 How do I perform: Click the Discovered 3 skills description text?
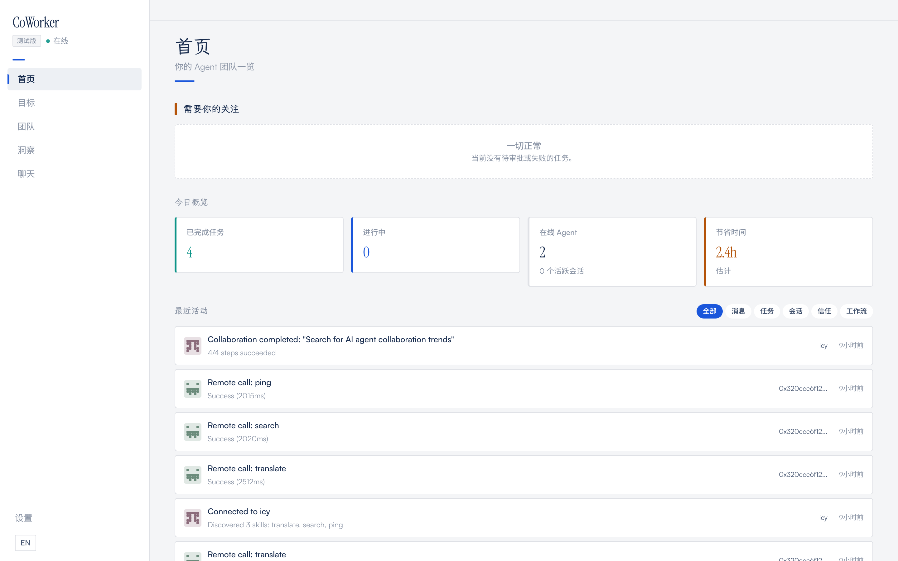[275, 525]
